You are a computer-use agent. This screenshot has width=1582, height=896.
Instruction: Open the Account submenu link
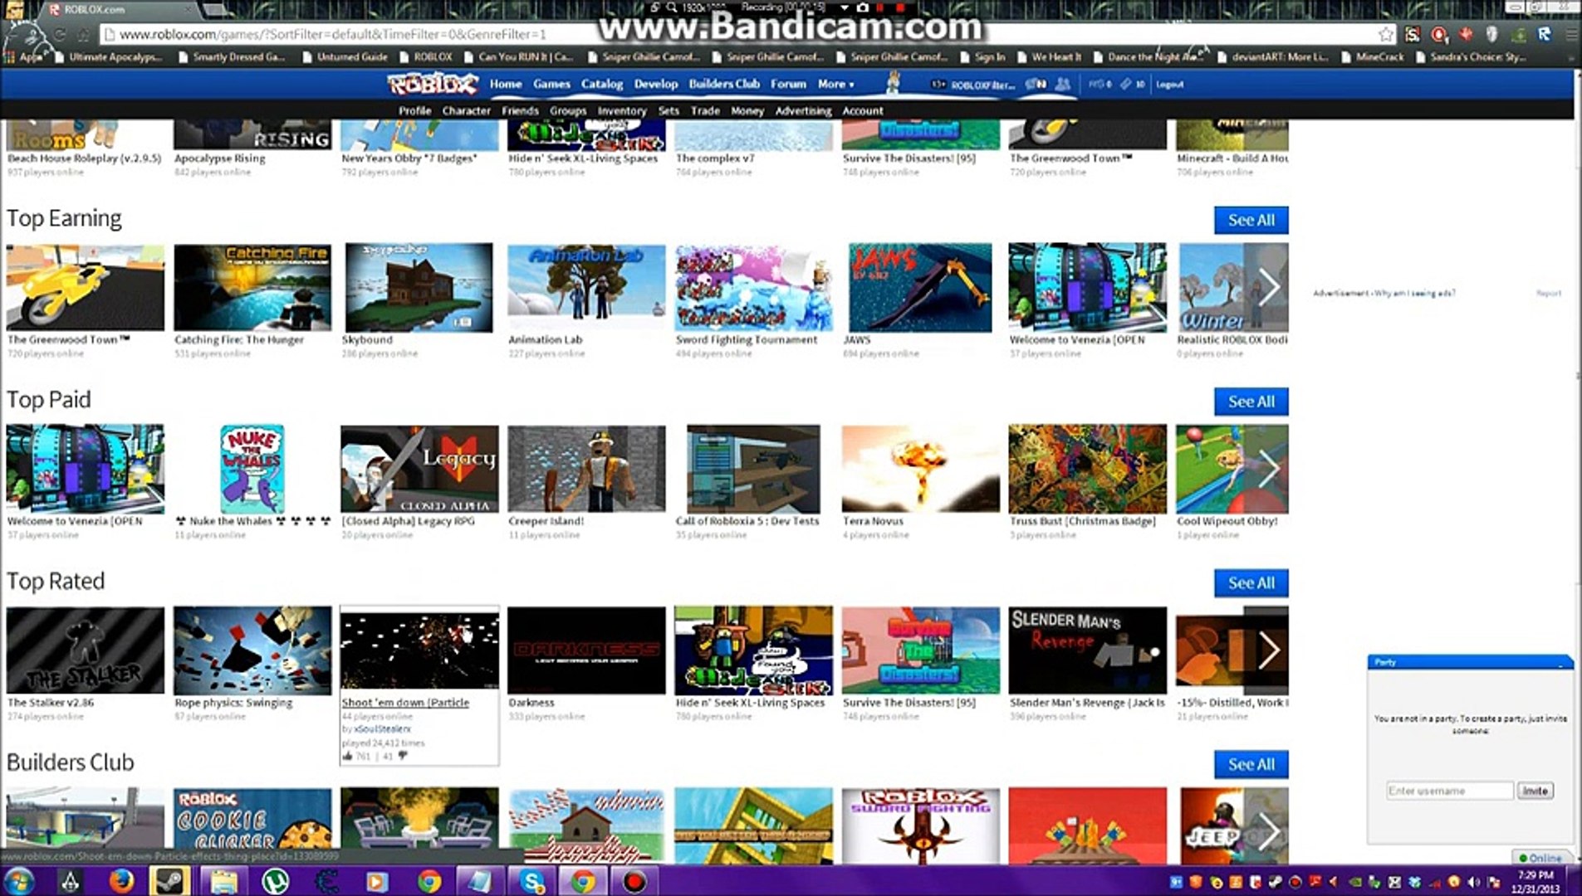[863, 110]
